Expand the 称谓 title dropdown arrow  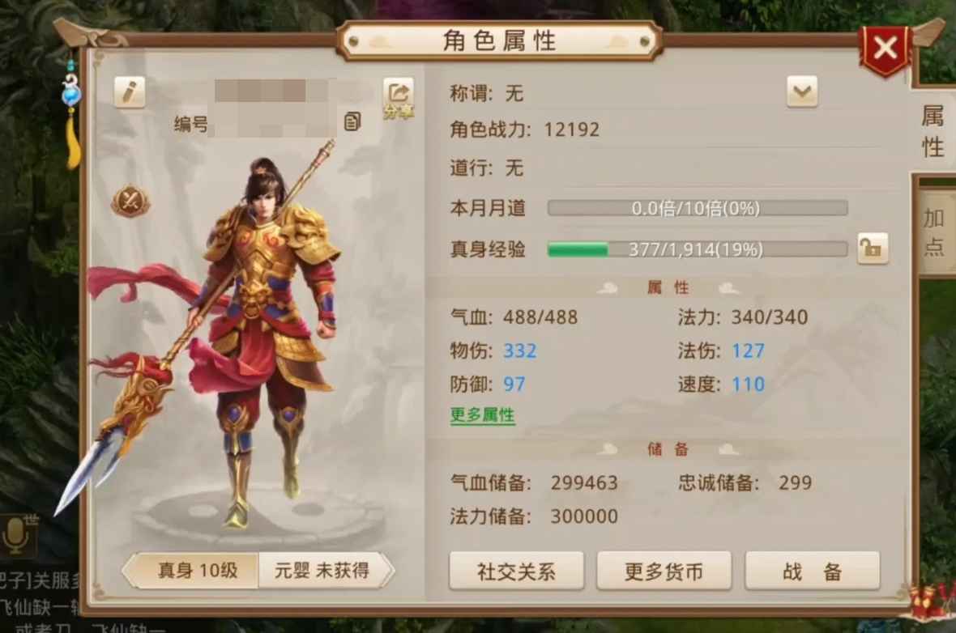point(802,92)
